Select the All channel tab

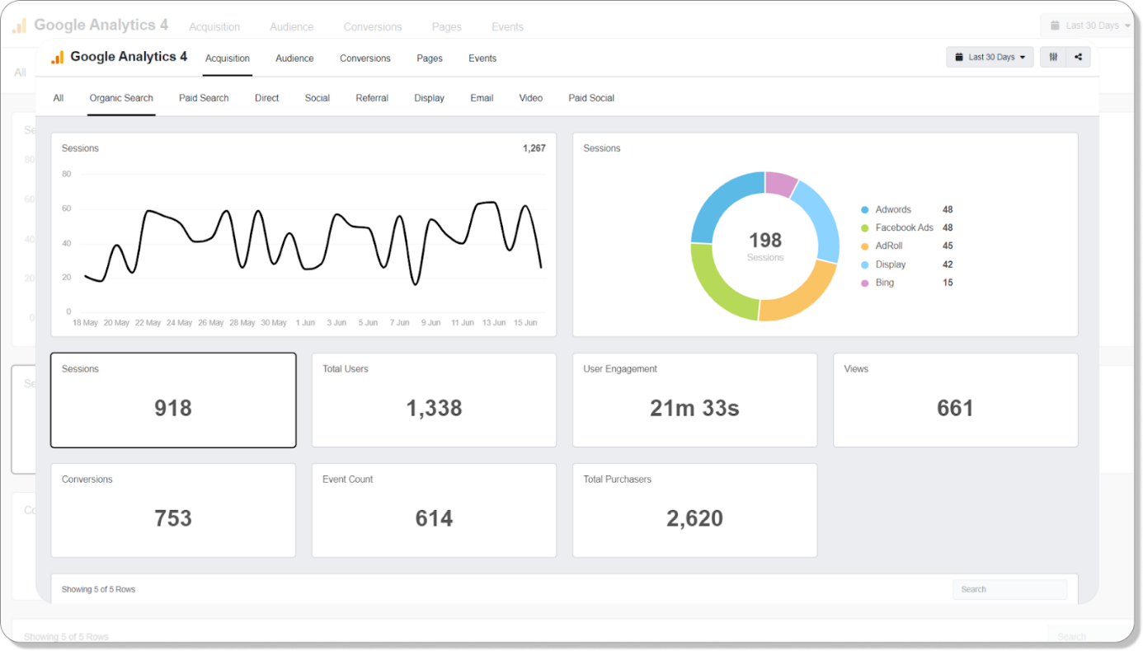59,98
